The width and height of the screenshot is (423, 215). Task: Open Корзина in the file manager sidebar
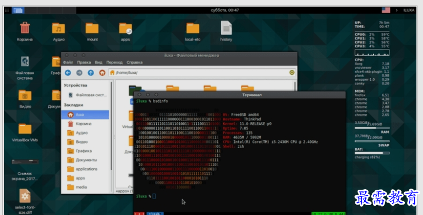click(85, 124)
